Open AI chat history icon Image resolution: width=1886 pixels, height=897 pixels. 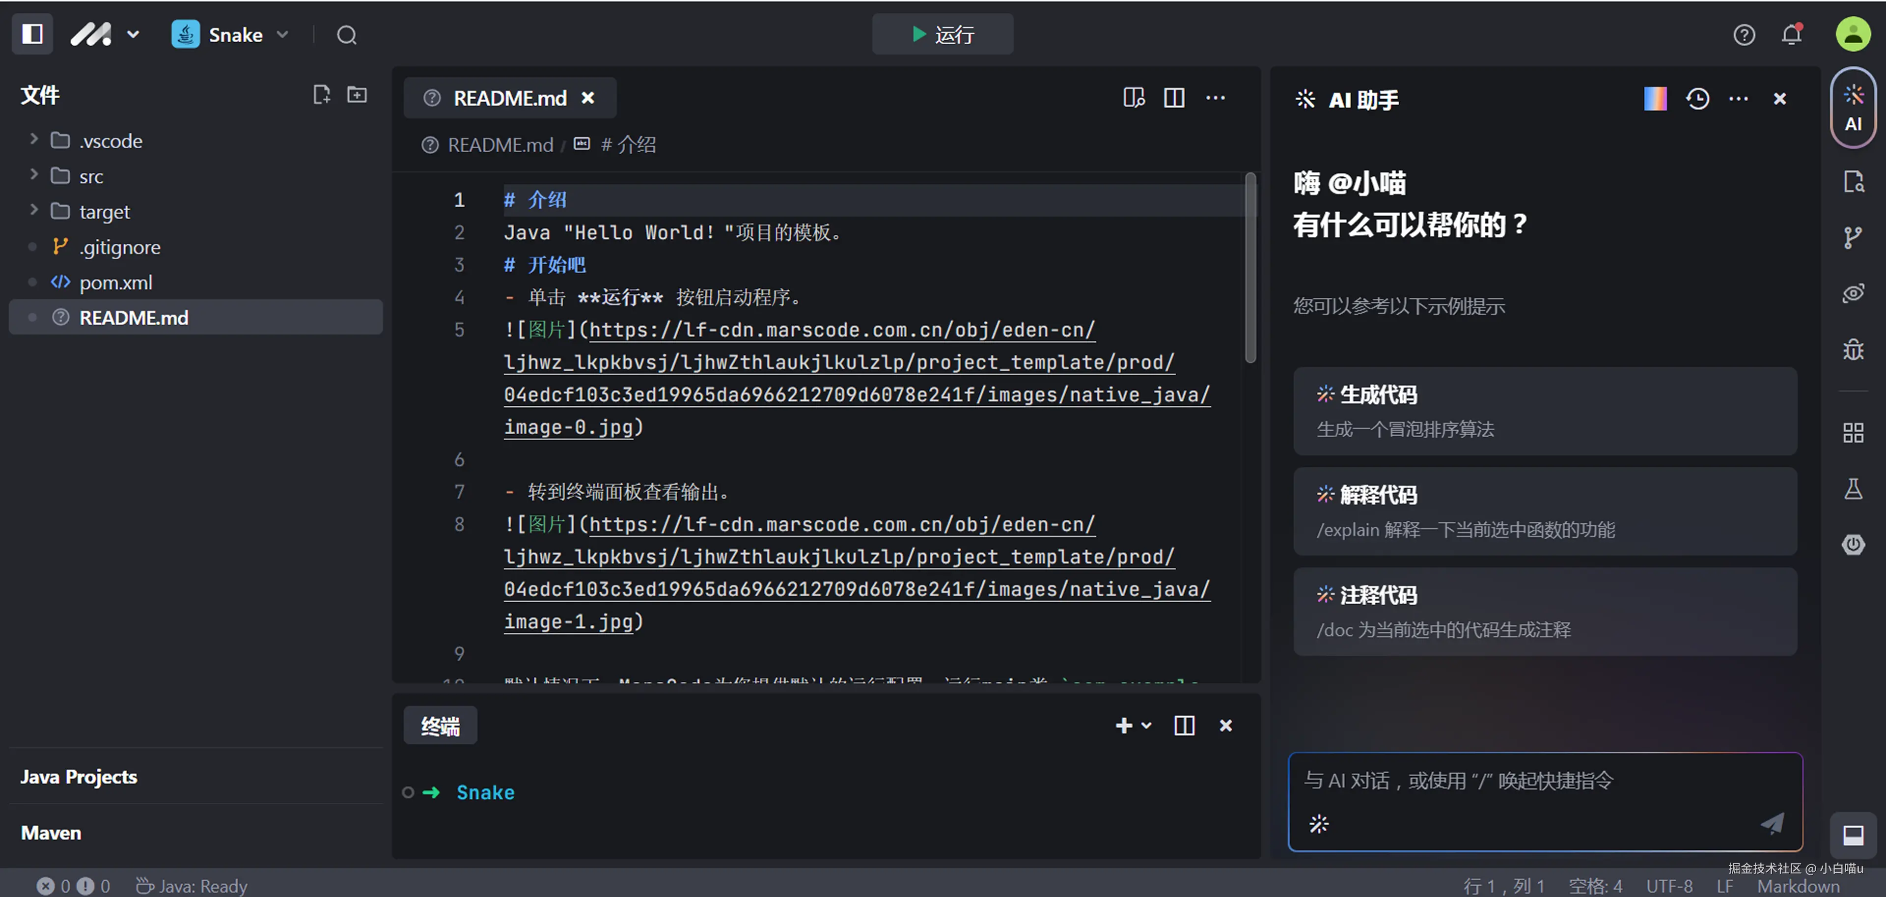click(x=1697, y=99)
